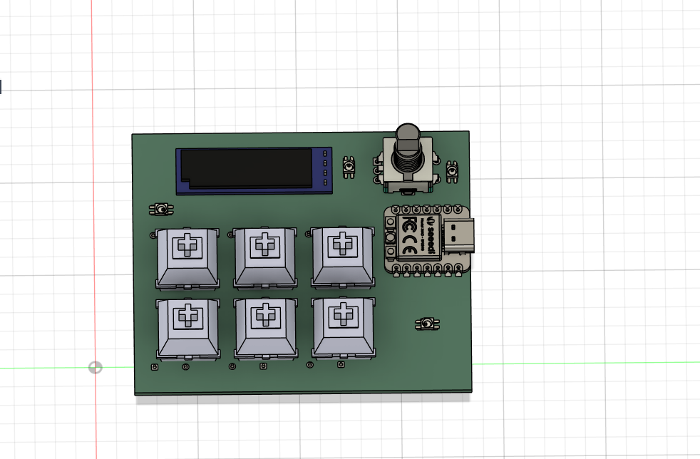Select the USB-C connector on the XIAO
Viewport: 700px width, 459px height.
pos(459,237)
